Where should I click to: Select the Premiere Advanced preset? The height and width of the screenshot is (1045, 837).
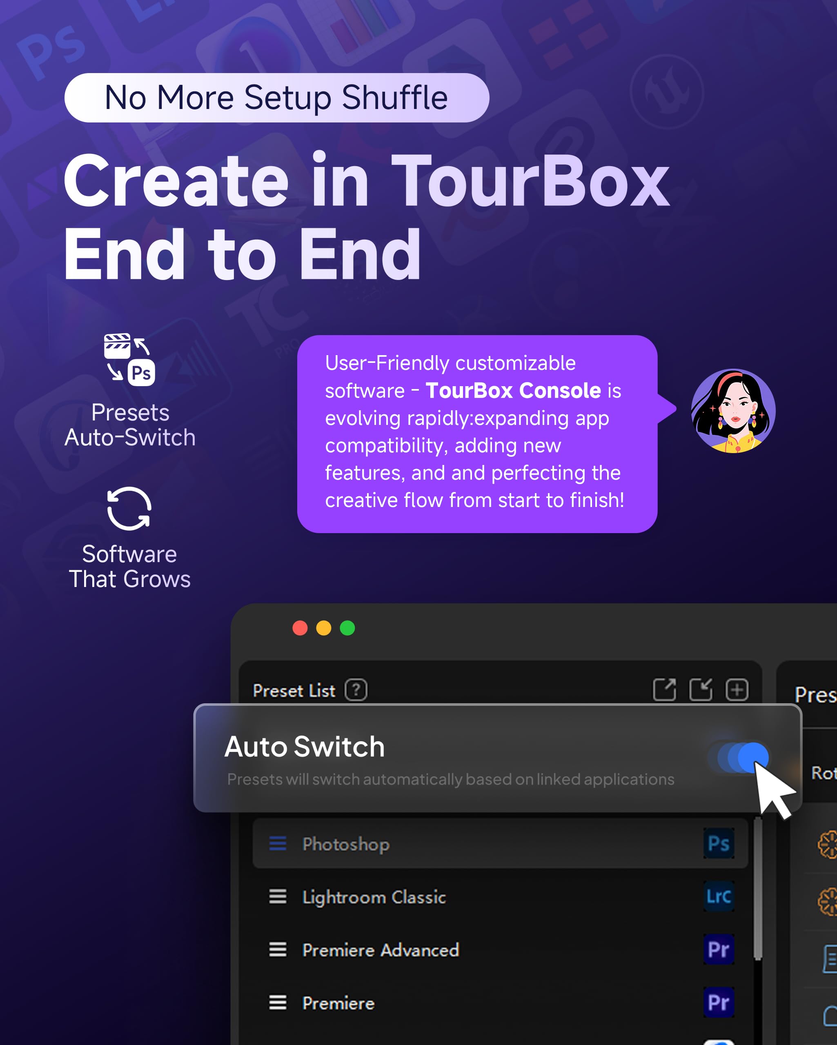[381, 950]
